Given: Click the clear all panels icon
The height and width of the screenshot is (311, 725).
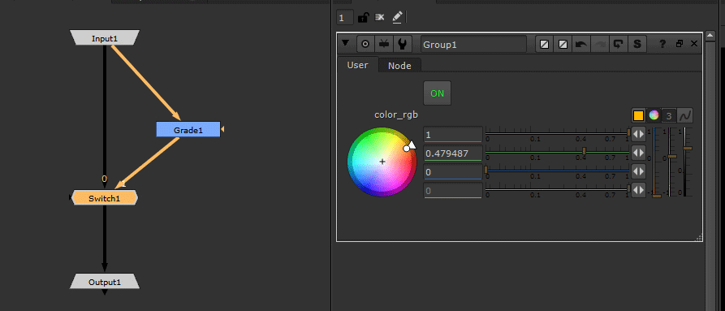Looking at the screenshot, I should click(380, 18).
